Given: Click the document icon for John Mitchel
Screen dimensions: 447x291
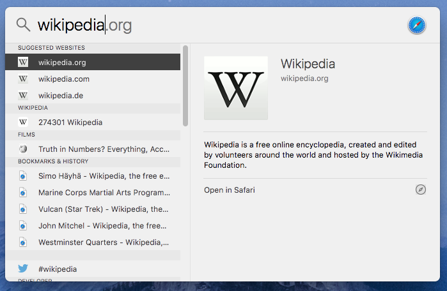Looking at the screenshot, I should 23,225.
